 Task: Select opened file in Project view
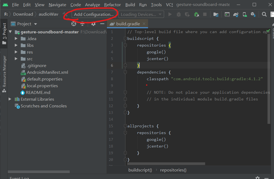pos(73,24)
